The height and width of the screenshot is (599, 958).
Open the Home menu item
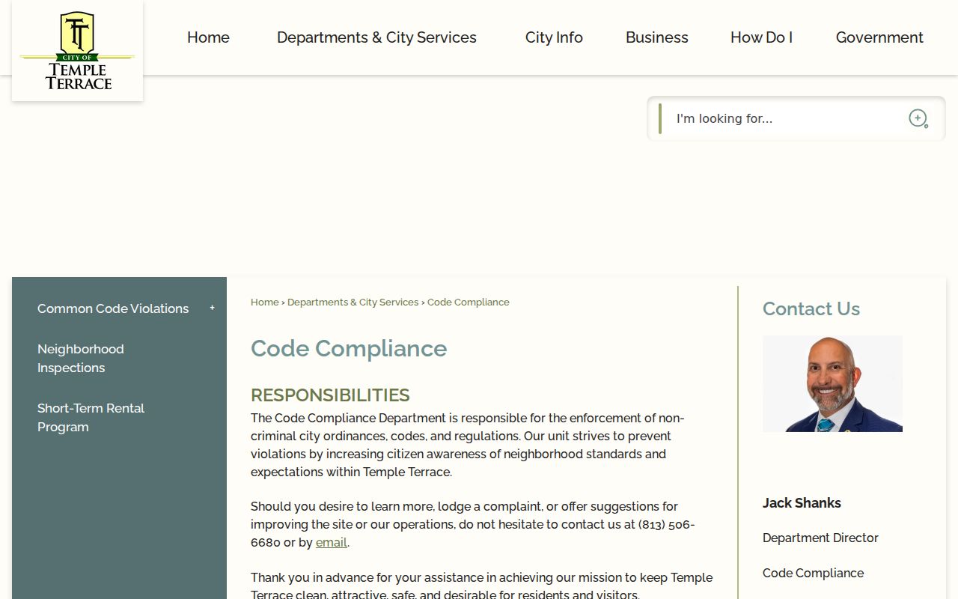208,37
